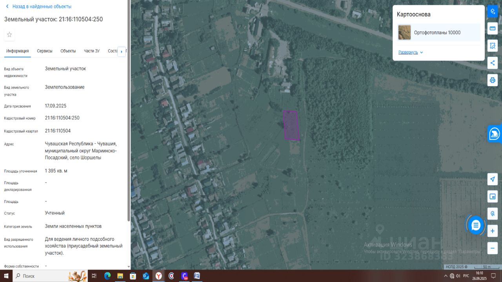Screen dimensions: 502x282
Task: Click the Ортофотопланы 10000 label
Action: pos(437,33)
